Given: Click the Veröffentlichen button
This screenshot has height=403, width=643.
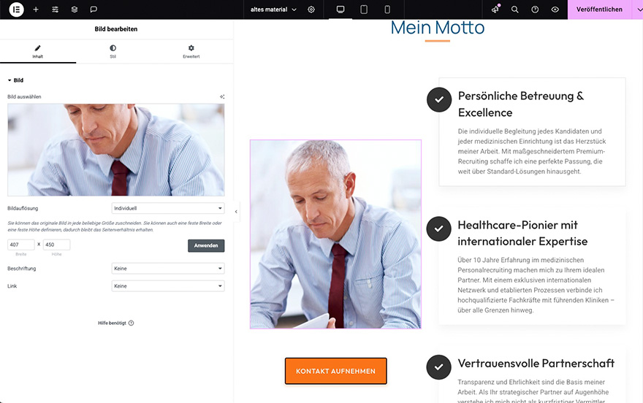Looking at the screenshot, I should [x=599, y=9].
